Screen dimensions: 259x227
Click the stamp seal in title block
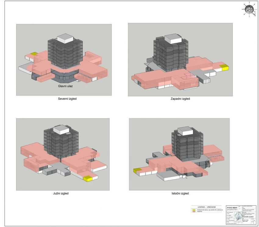[x=238, y=217]
